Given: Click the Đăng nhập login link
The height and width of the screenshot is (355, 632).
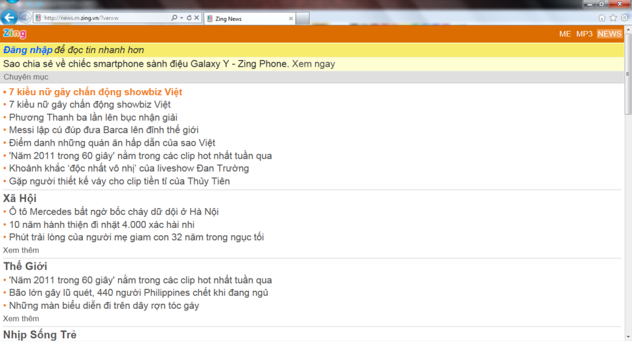Looking at the screenshot, I should [28, 50].
